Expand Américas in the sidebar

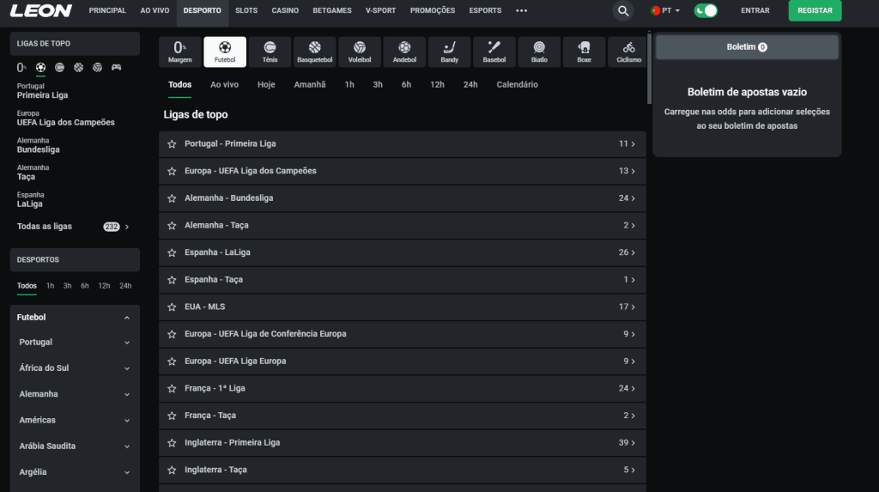point(127,420)
